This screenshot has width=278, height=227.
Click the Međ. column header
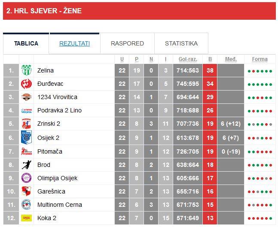point(231,59)
